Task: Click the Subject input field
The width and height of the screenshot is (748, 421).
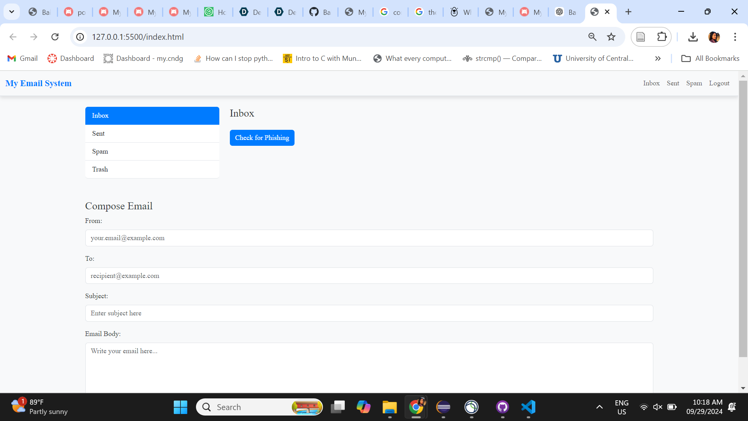Action: click(x=369, y=313)
